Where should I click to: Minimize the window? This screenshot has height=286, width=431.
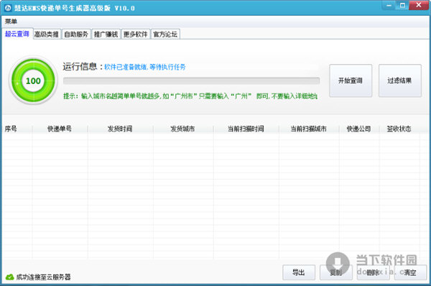[x=389, y=5]
